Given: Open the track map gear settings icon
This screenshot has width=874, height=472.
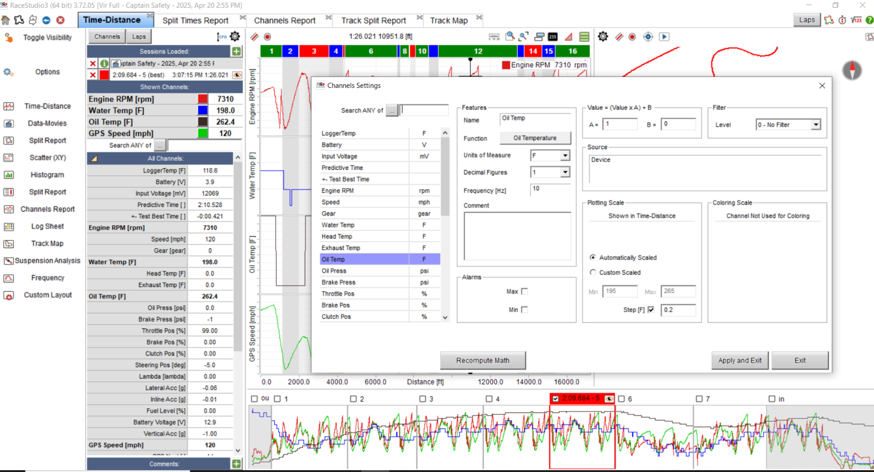Looking at the screenshot, I should 603,36.
